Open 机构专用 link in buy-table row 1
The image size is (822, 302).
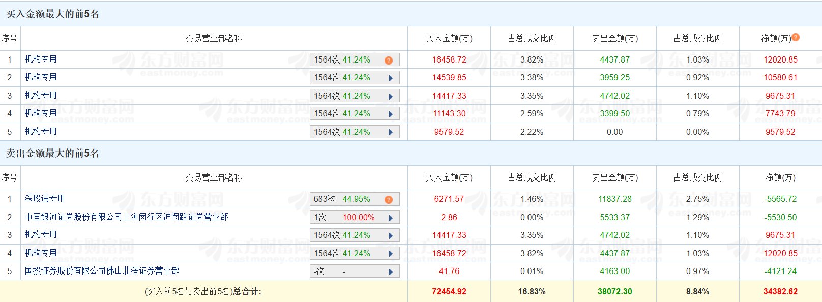point(41,59)
